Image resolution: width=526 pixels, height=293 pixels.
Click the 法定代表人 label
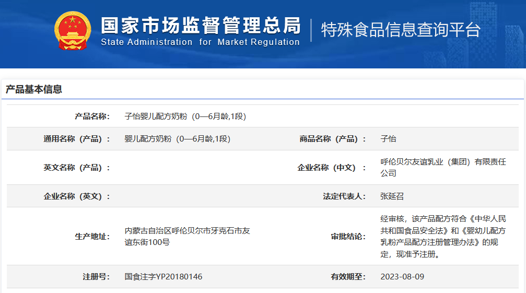tap(345, 196)
